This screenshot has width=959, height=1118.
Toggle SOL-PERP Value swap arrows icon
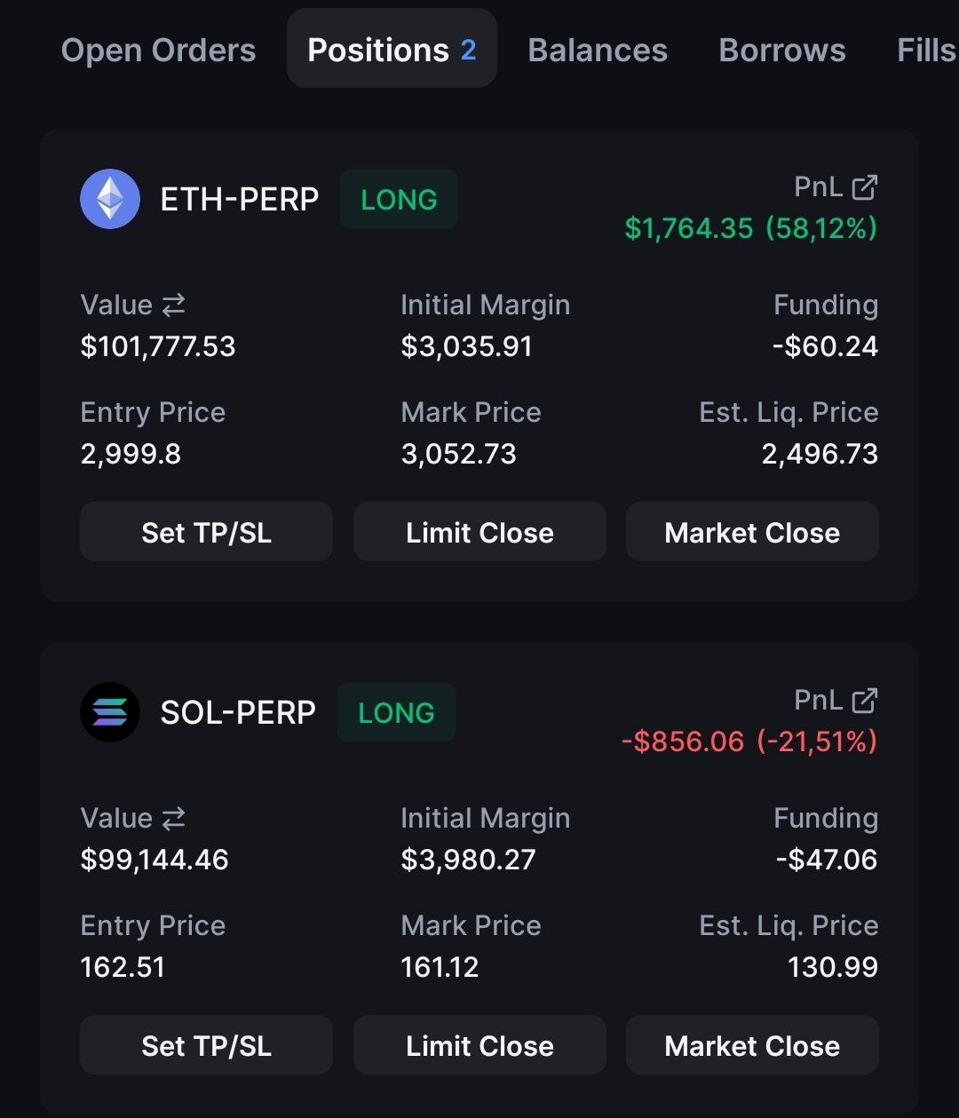pyautogui.click(x=173, y=819)
